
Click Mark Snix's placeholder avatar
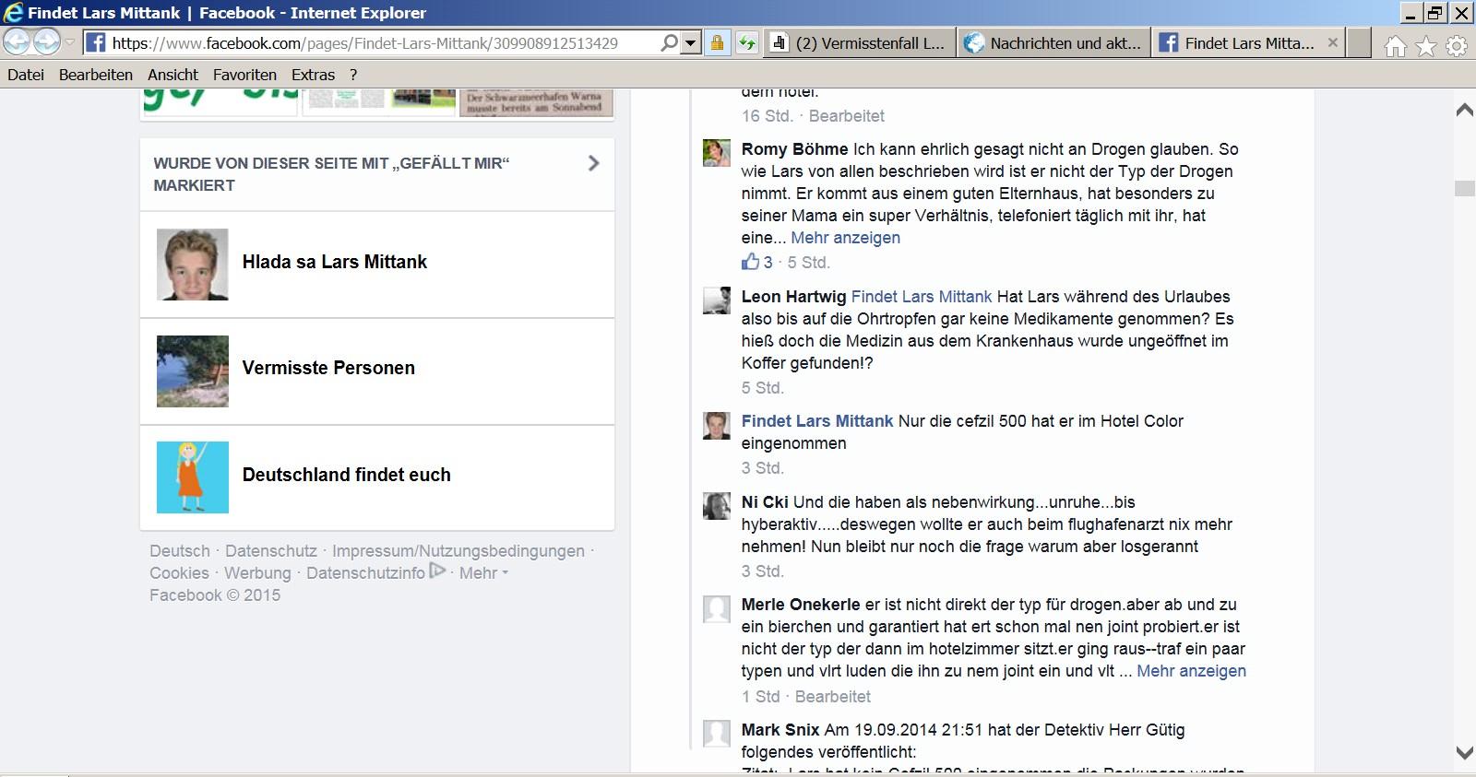[x=717, y=734]
